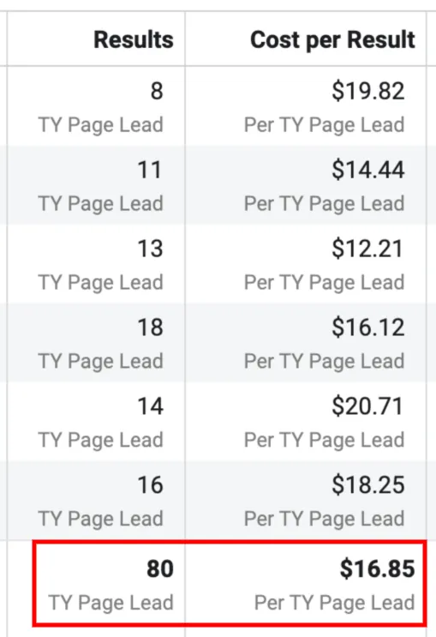This screenshot has width=436, height=637.
Task: Select the row with 18 results
Action: [x=217, y=342]
